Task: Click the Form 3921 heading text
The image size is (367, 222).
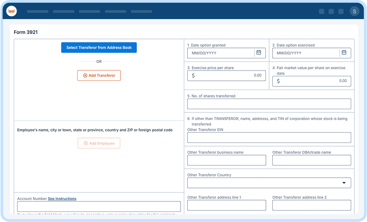Action: (x=26, y=32)
